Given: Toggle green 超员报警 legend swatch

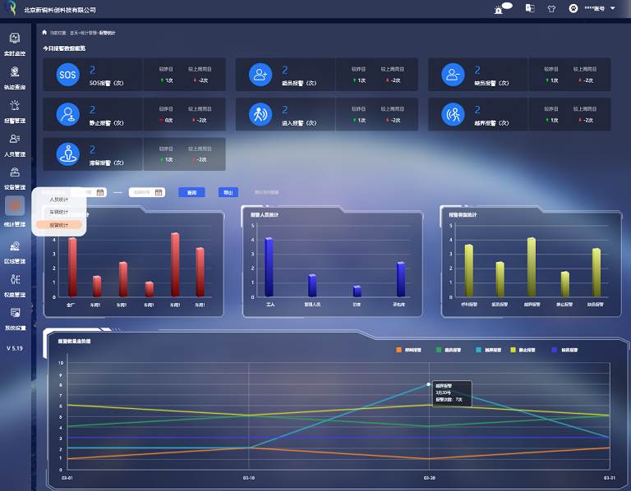Looking at the screenshot, I should point(439,350).
